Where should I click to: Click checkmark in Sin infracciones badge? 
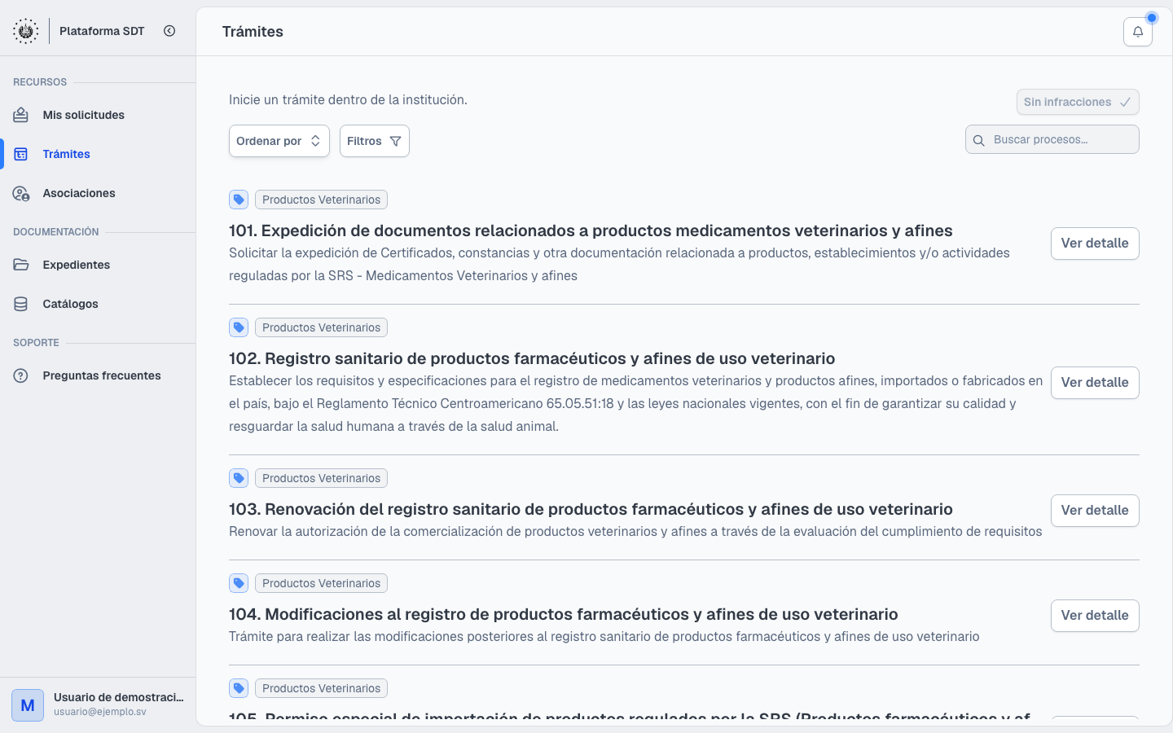1125,102
